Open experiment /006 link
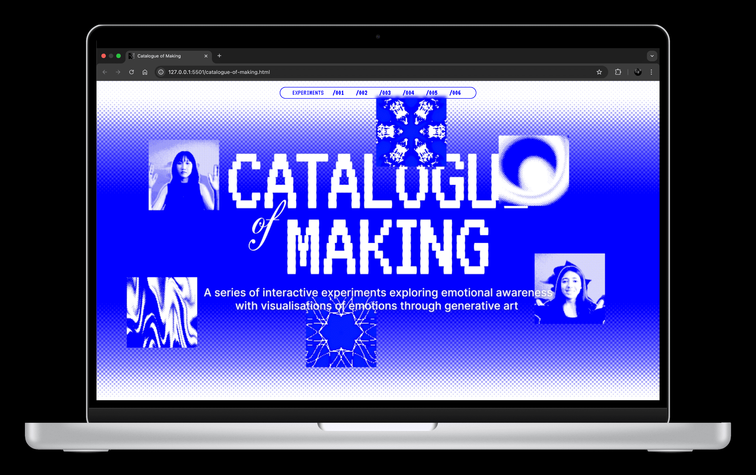This screenshot has width=756, height=475. [455, 93]
